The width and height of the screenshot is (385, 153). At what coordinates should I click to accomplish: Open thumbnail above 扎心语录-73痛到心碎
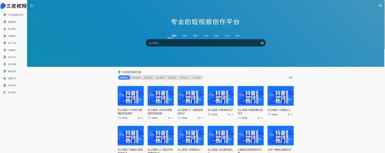131,135
